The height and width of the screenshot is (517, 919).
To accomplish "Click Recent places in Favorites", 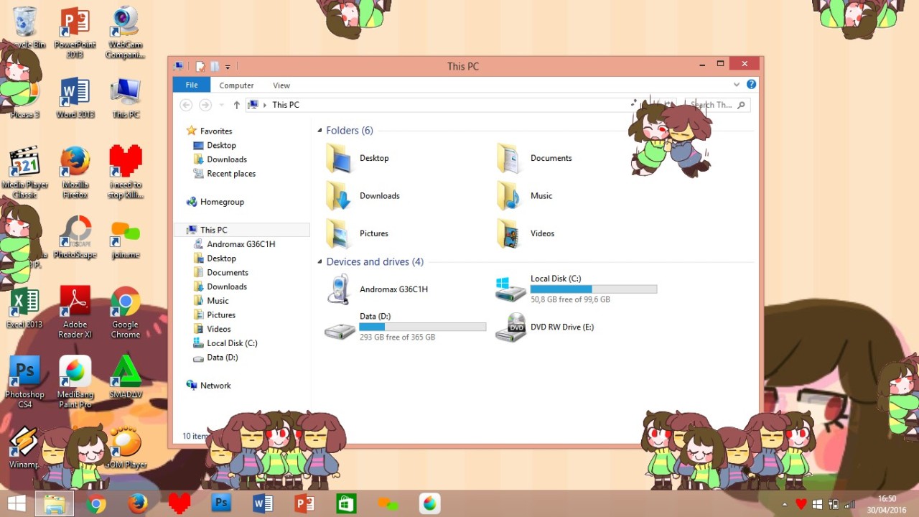I will pos(224,174).
